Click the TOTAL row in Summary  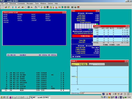tap(111, 43)
